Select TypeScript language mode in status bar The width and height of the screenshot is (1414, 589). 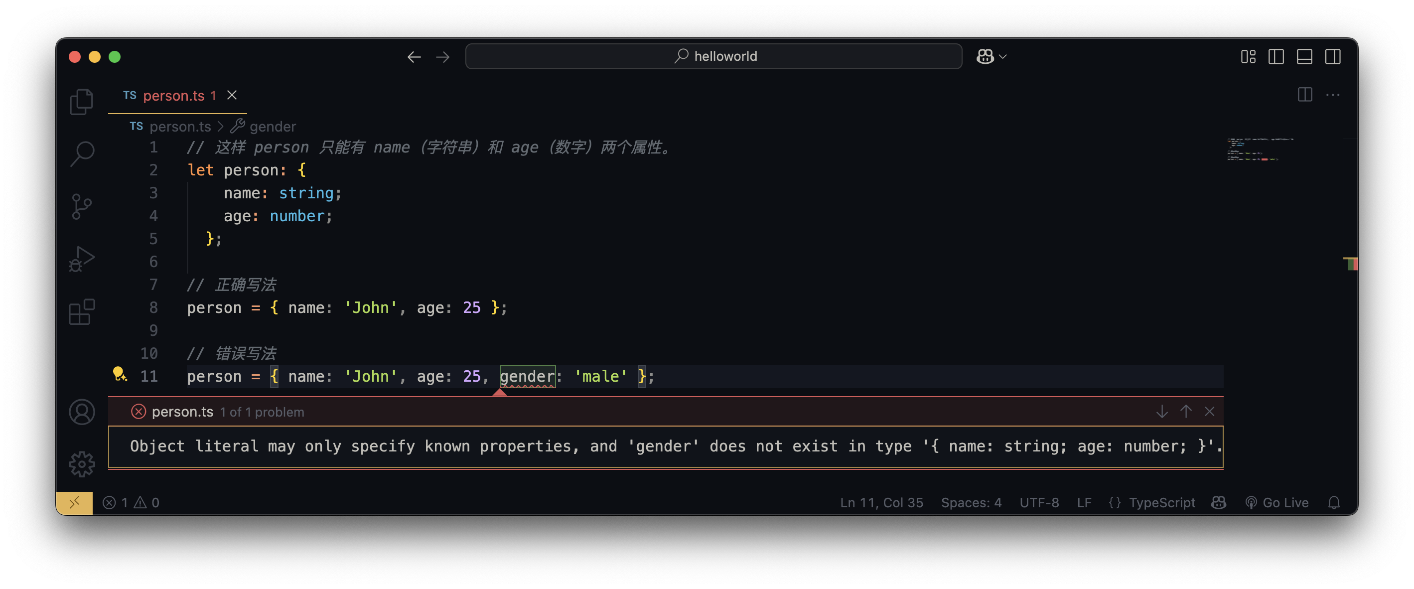click(1161, 502)
